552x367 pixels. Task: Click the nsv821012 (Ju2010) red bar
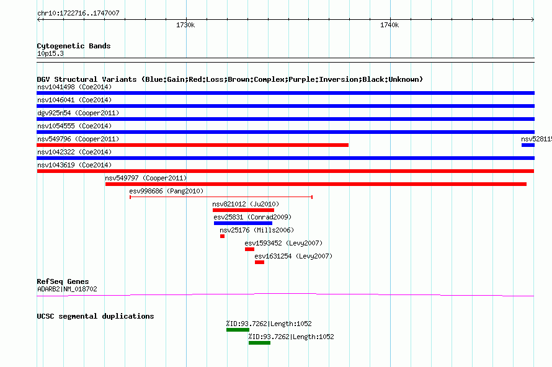[243, 210]
